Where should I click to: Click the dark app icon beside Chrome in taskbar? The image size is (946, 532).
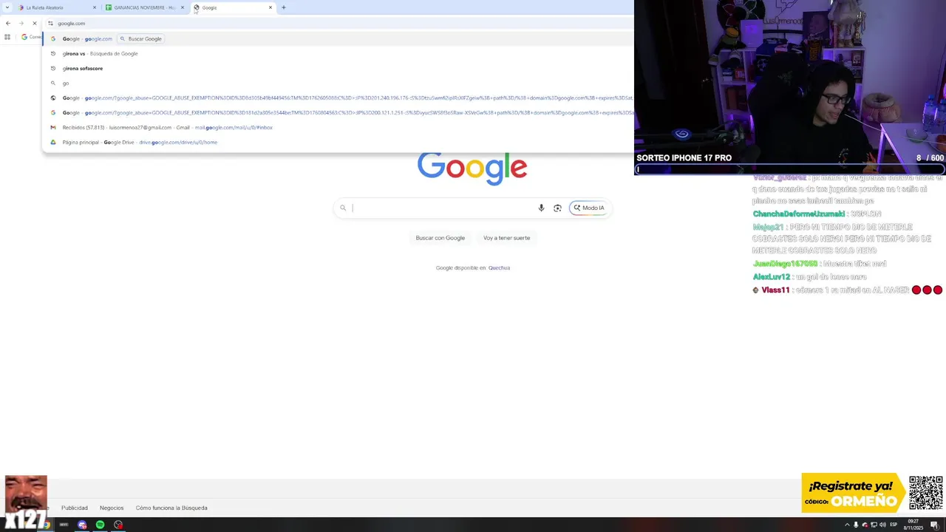64,525
